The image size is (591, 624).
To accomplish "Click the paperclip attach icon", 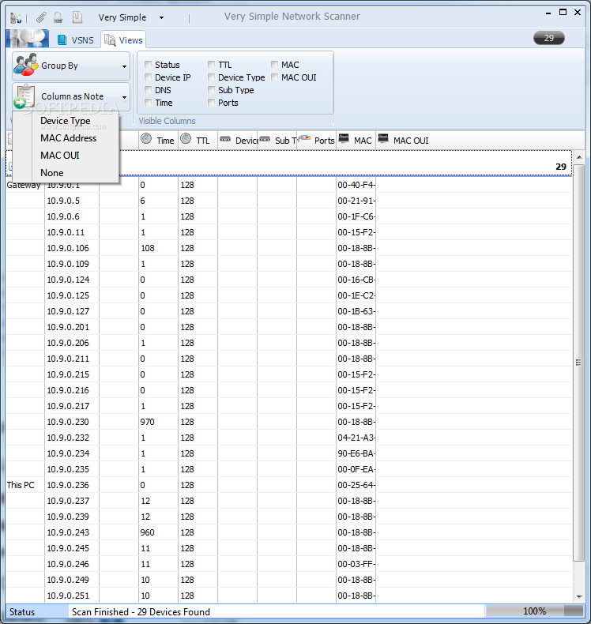I will click(x=41, y=17).
